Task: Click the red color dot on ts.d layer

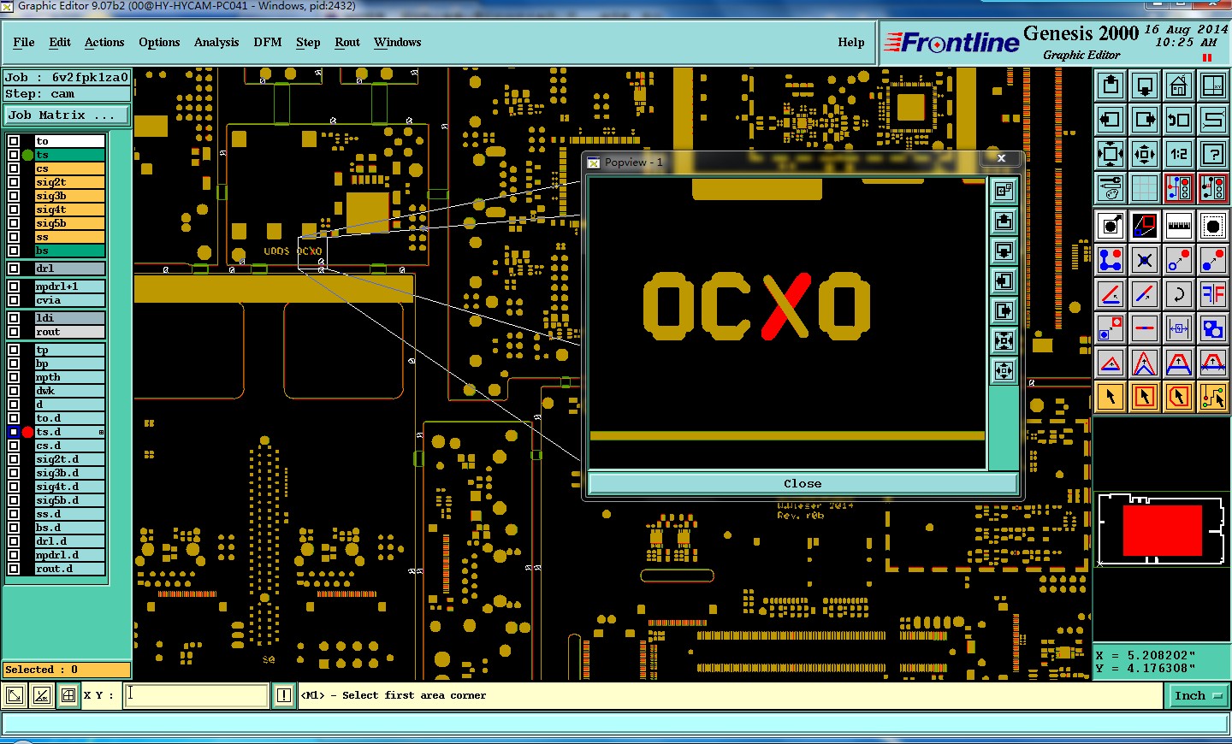Action: (27, 432)
